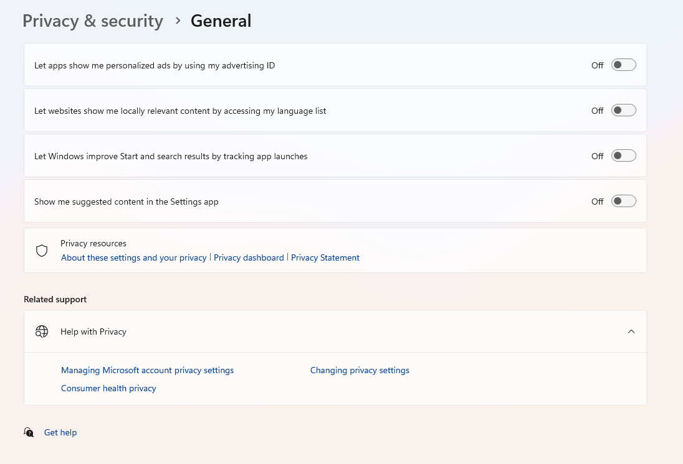
Task: Click the shield icon beside Privacy resources
Action: [42, 251]
